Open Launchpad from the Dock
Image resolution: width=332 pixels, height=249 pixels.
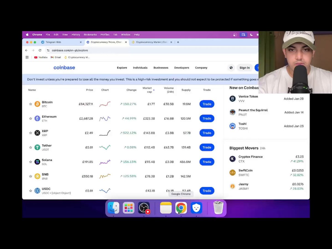click(x=129, y=208)
